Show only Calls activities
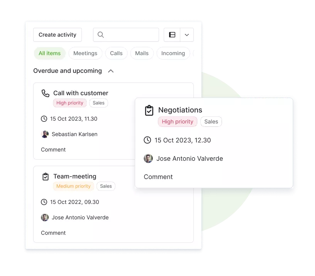The image size is (315, 276). pos(116,53)
